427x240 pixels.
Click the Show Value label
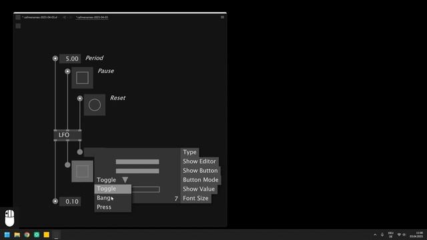tap(199, 189)
